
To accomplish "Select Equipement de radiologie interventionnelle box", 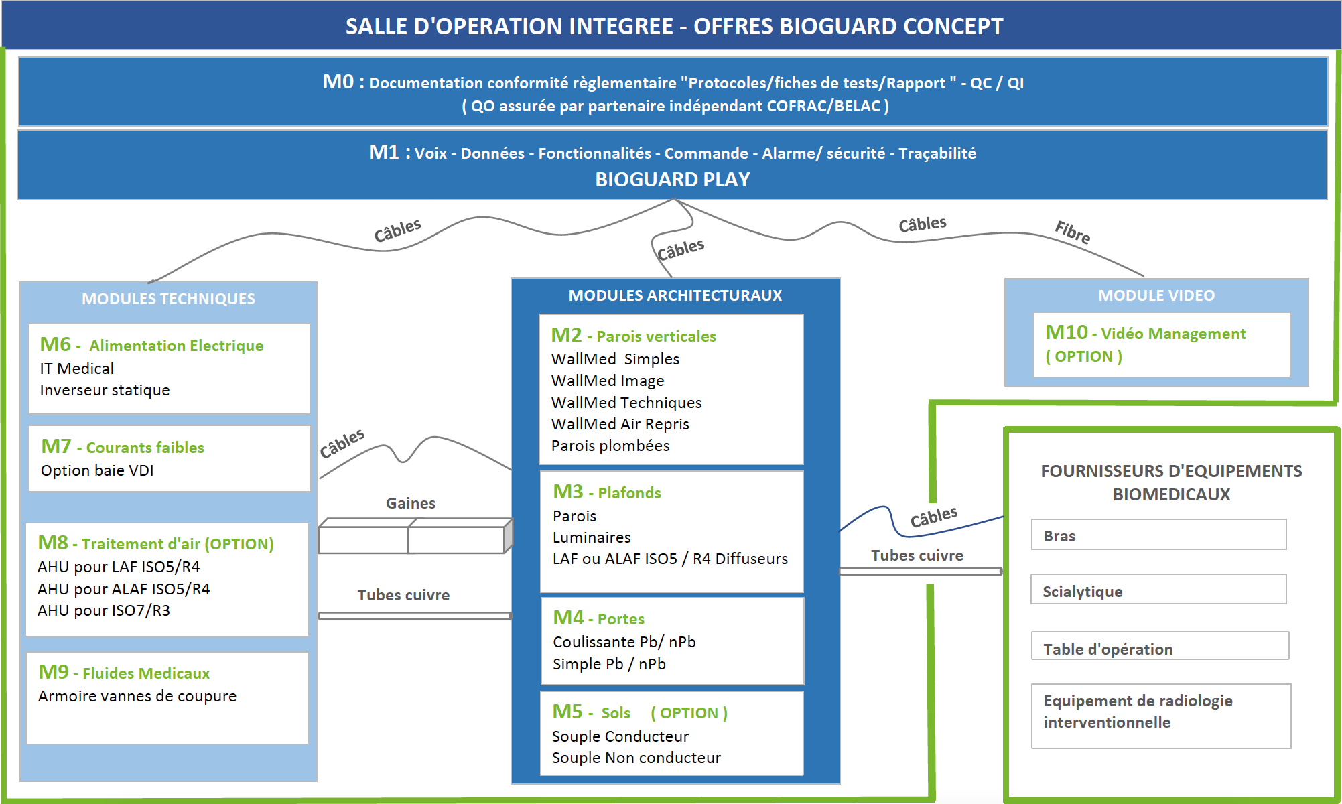I will click(1161, 716).
